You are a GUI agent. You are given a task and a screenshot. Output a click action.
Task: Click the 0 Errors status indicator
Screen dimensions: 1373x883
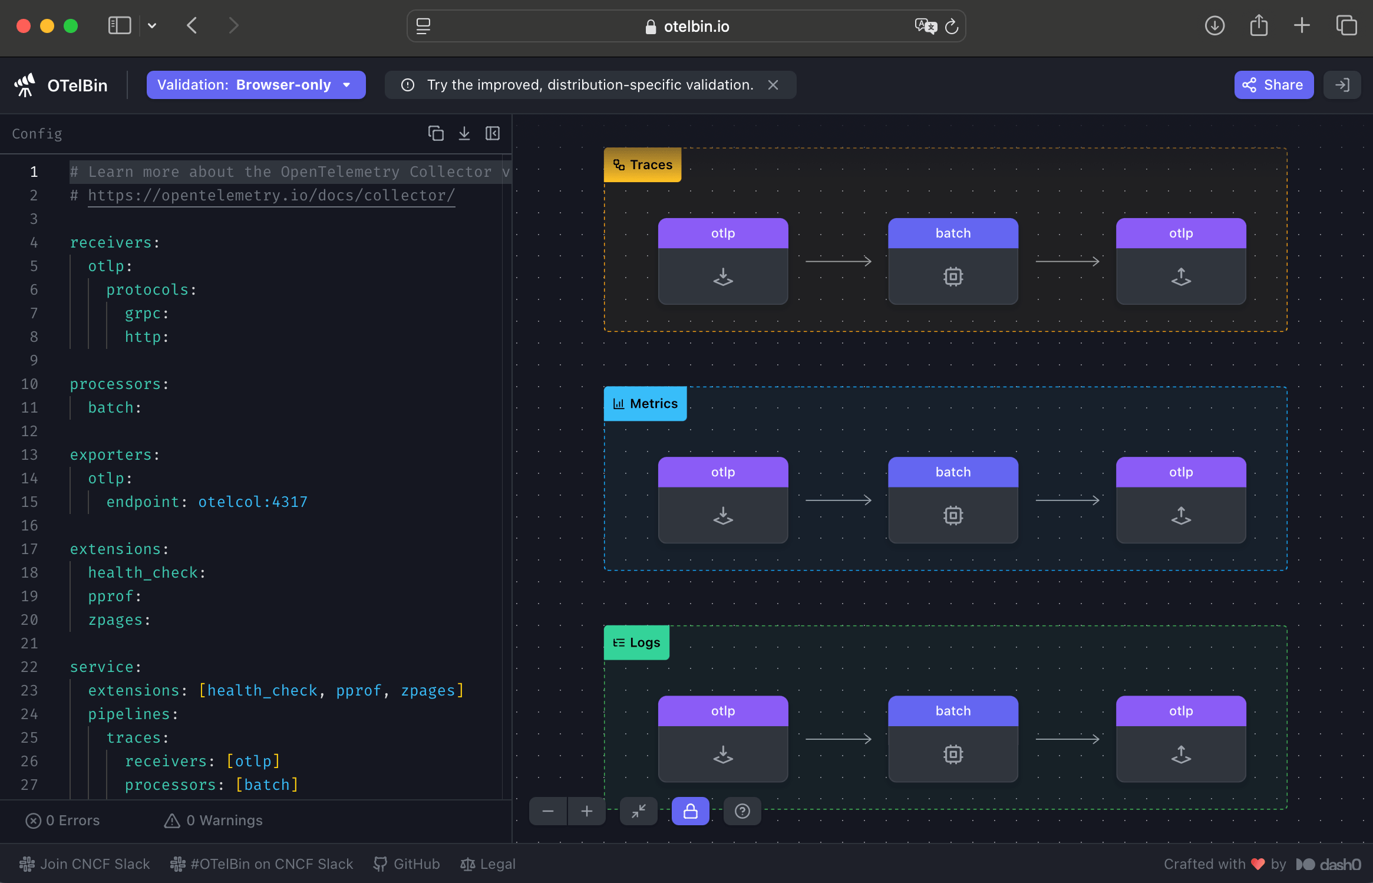(63, 821)
